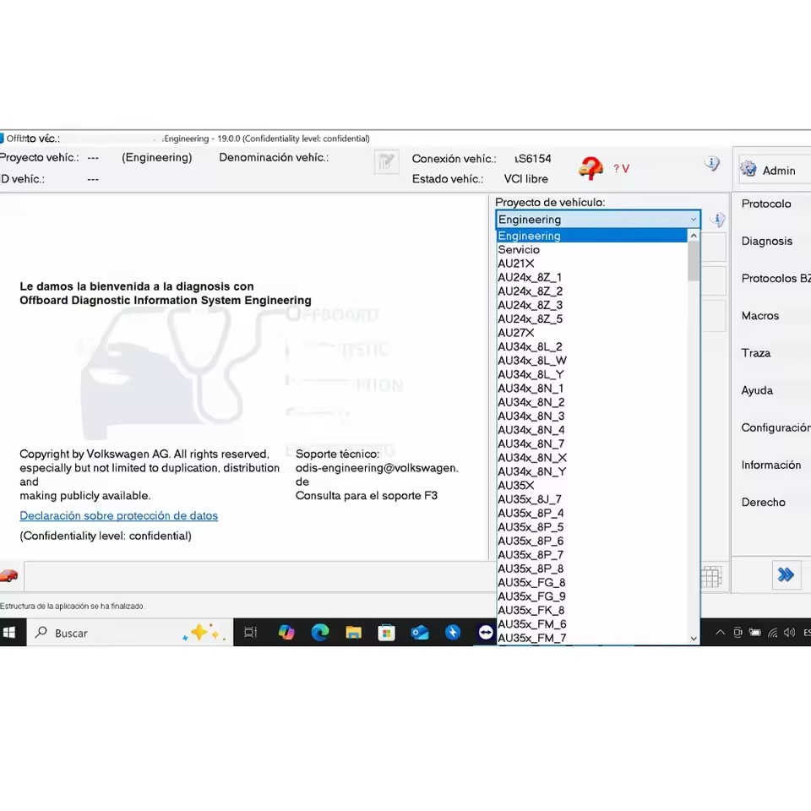The width and height of the screenshot is (811, 811).
Task: Open the Traza menu
Action: tap(755, 353)
